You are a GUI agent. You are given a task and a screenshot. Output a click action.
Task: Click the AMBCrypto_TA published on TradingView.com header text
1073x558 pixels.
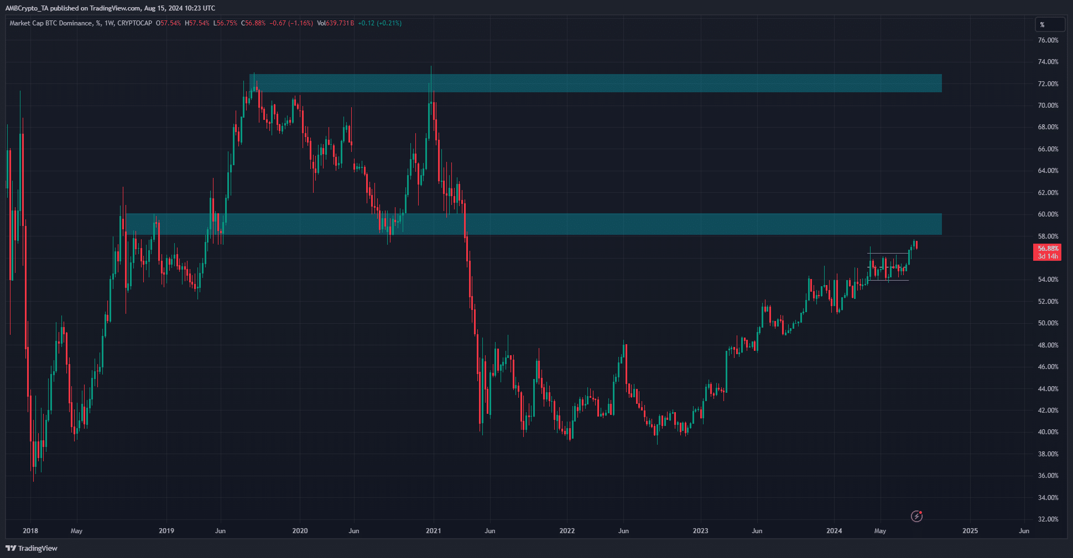(110, 8)
